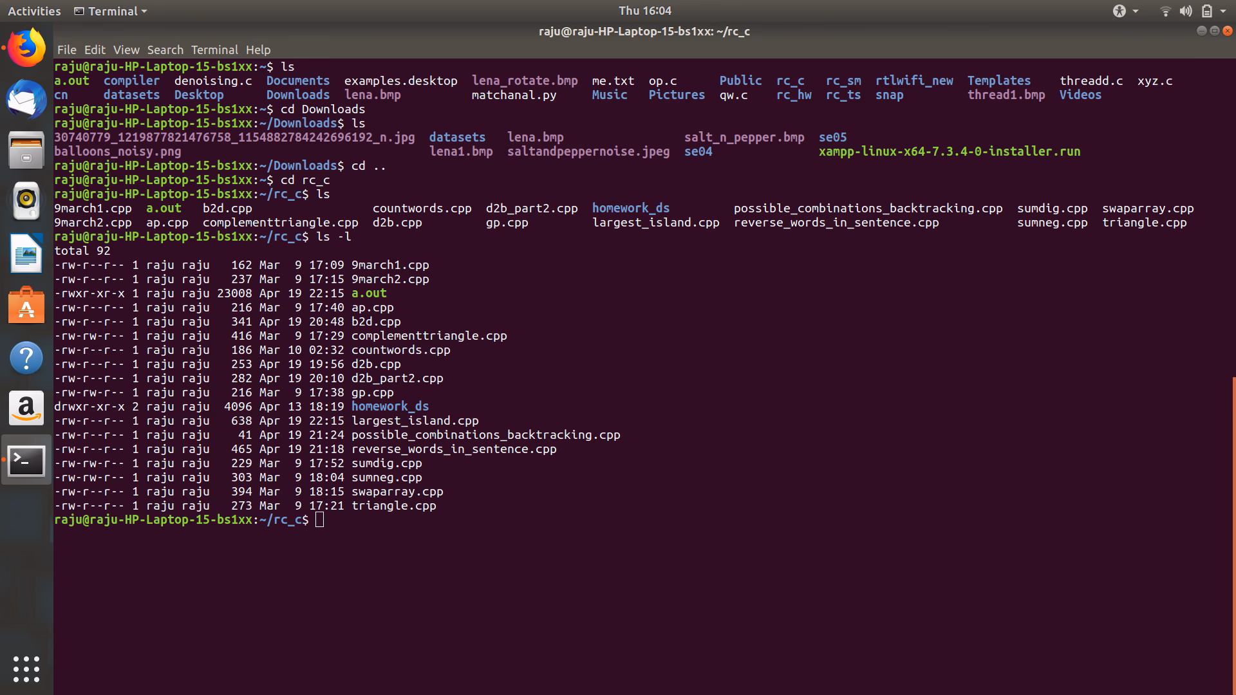Click the terminal prompt input area
This screenshot has width=1236, height=695.
coord(320,520)
